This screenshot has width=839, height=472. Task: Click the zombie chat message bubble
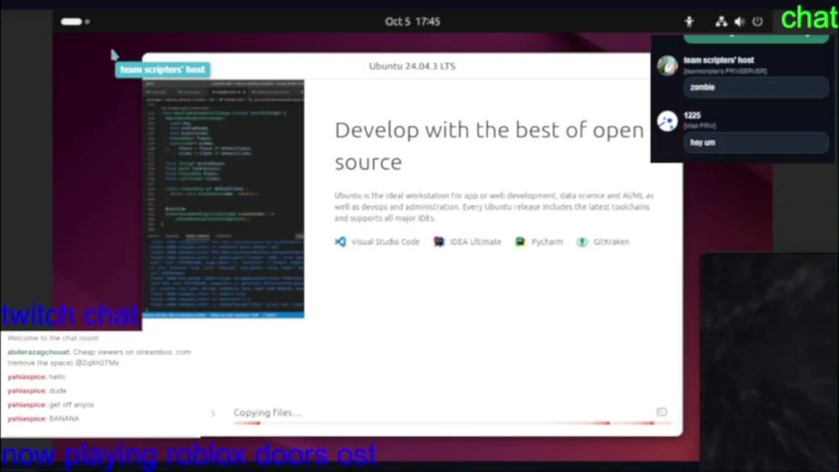coord(756,87)
